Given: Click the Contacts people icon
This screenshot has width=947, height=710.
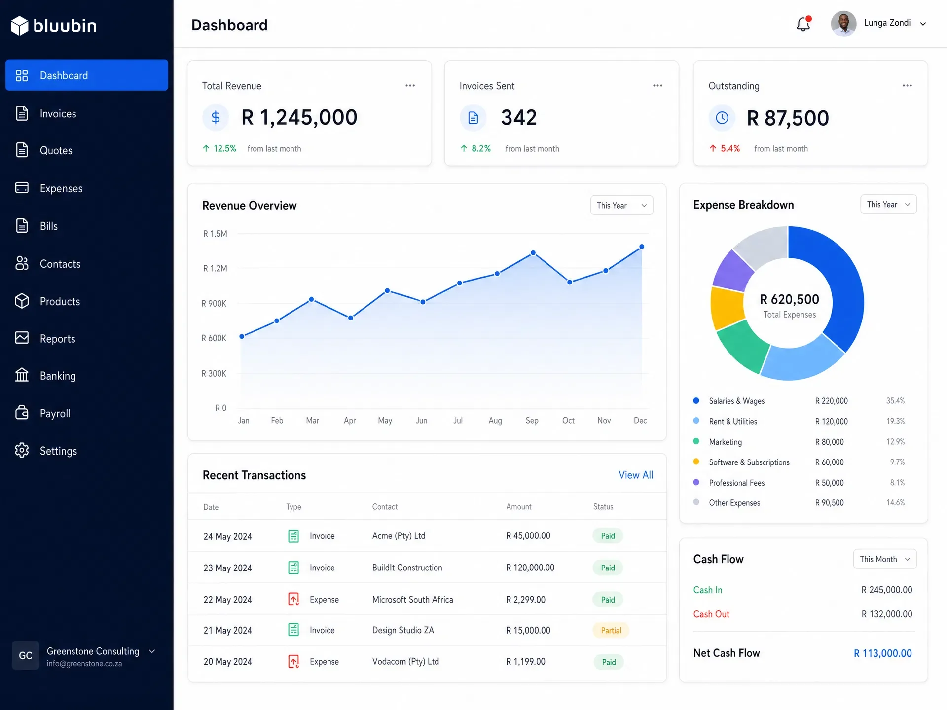Looking at the screenshot, I should pos(22,263).
